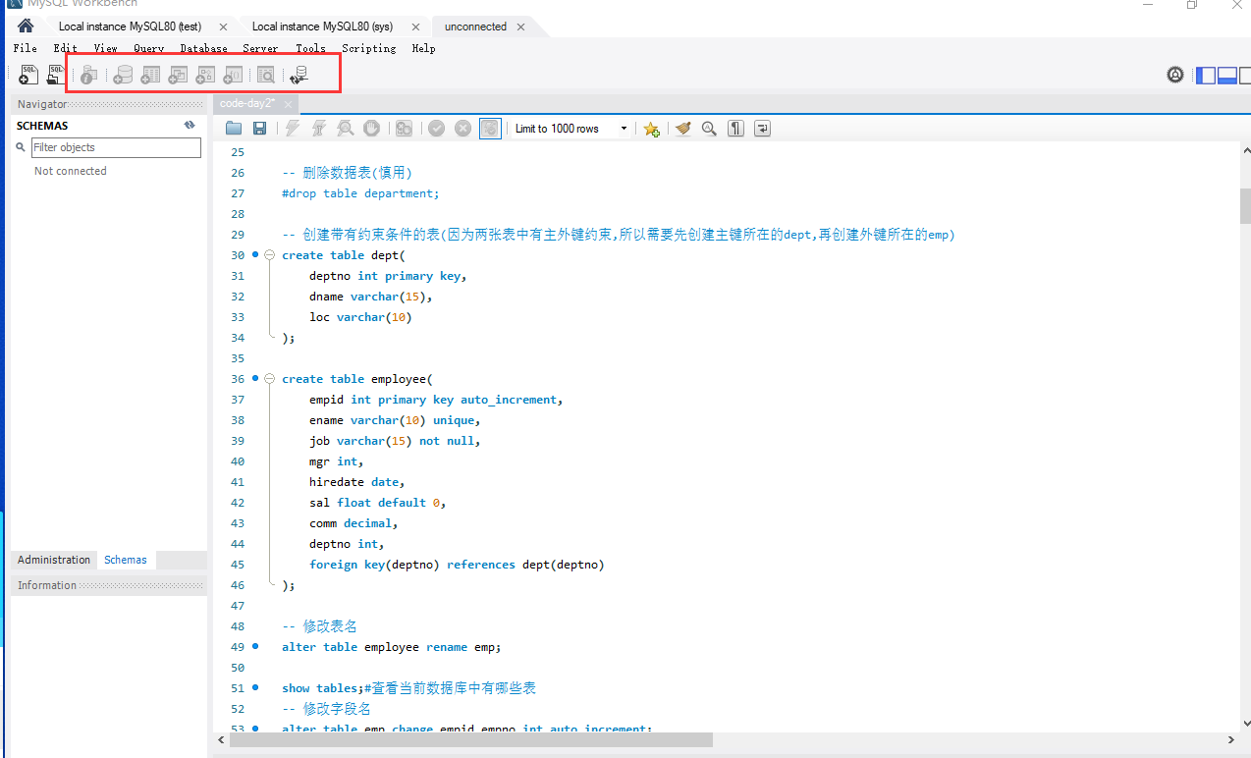Toggle left sidebar panel visibility
This screenshot has width=1251, height=758.
click(1206, 75)
